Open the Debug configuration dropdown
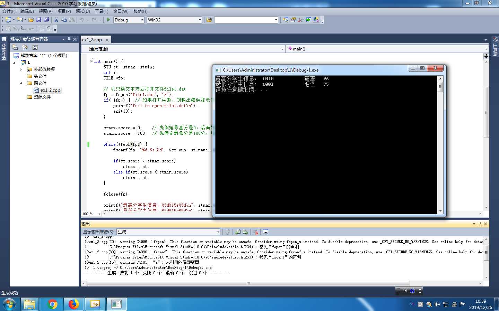Screen dimensions: 499x311 click(142, 20)
